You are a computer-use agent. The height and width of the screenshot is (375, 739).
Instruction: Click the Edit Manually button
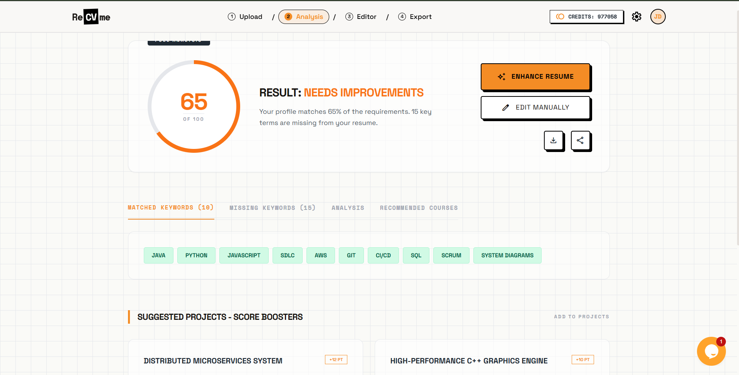pos(535,107)
